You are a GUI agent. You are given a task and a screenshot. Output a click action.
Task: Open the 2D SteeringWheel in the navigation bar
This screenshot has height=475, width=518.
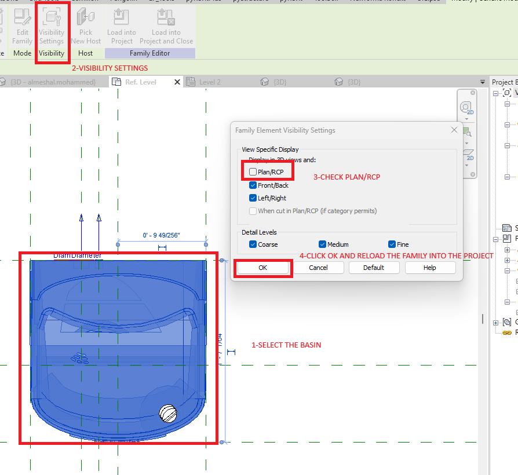click(467, 108)
